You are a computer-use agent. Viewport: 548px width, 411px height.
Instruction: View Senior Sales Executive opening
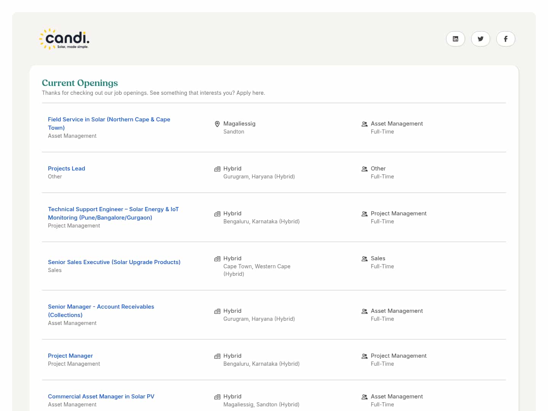coord(114,262)
